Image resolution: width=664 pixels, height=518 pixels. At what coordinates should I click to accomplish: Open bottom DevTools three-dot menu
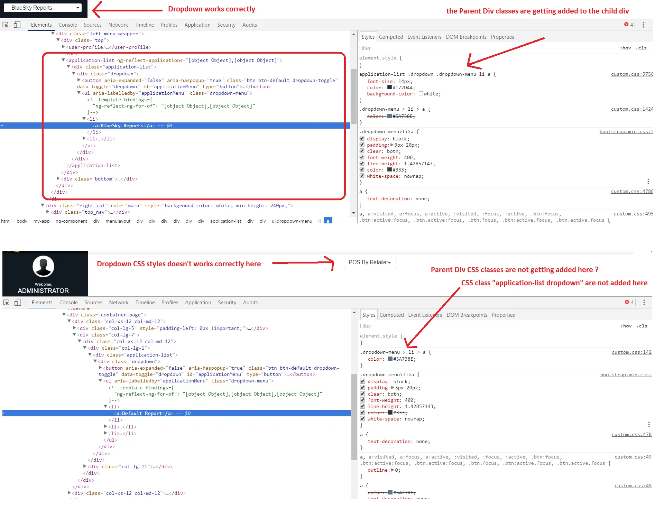(x=644, y=302)
